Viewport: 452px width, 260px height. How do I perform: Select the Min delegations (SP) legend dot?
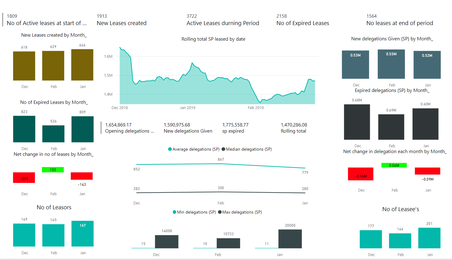click(x=175, y=212)
